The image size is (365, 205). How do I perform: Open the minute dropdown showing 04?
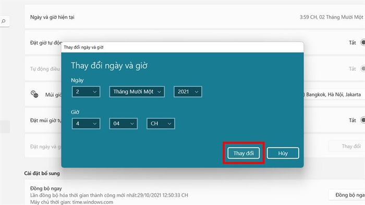pos(123,123)
